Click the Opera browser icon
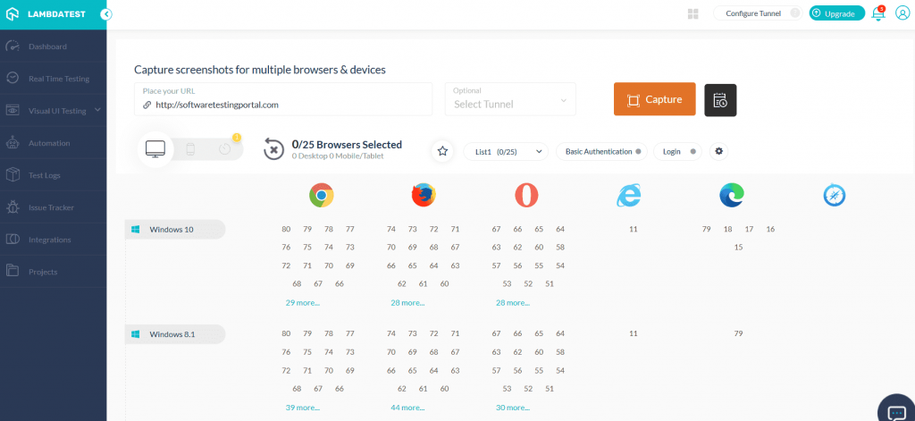 pos(526,195)
